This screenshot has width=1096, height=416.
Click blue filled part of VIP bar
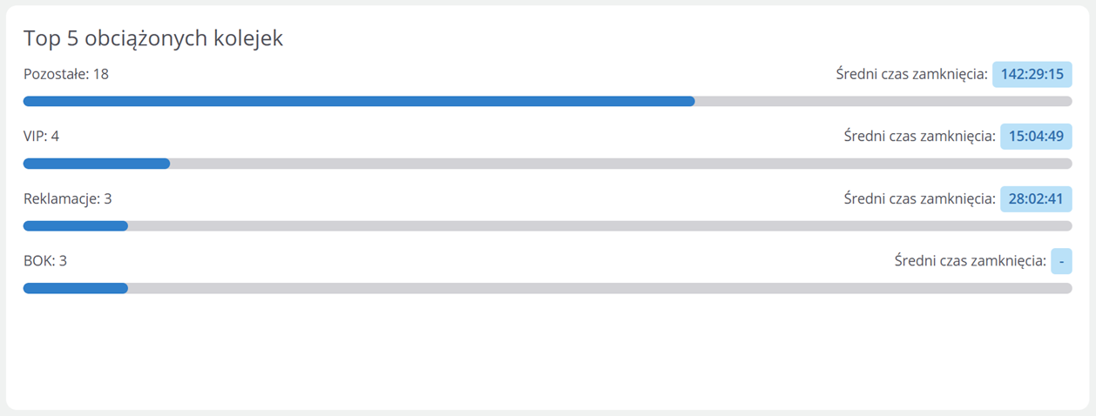(96, 164)
